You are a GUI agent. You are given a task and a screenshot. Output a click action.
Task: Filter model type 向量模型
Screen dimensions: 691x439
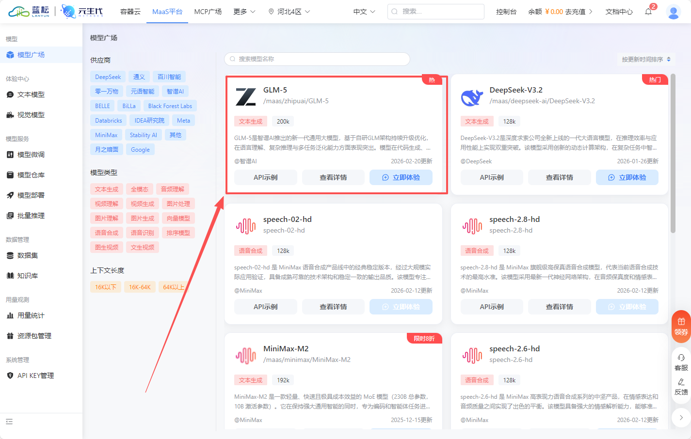click(x=178, y=218)
